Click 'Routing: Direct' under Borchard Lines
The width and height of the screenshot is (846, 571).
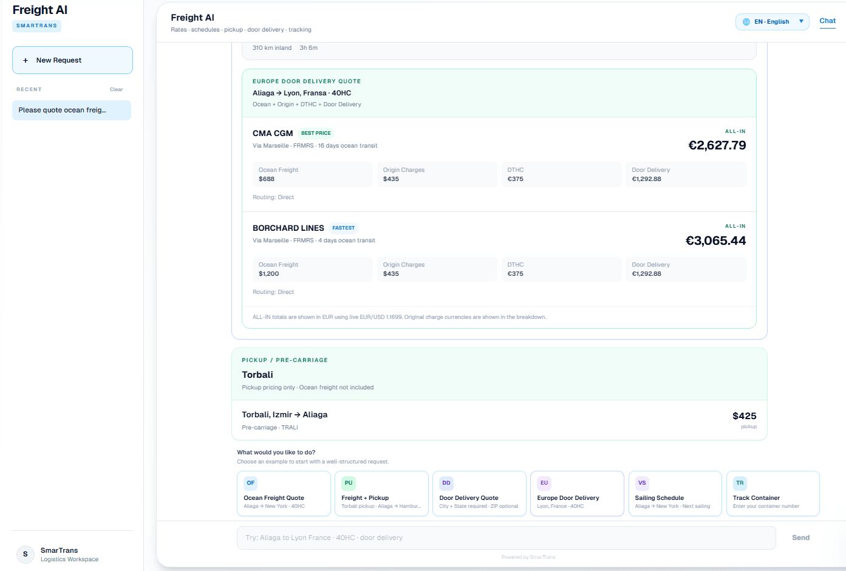(x=273, y=292)
